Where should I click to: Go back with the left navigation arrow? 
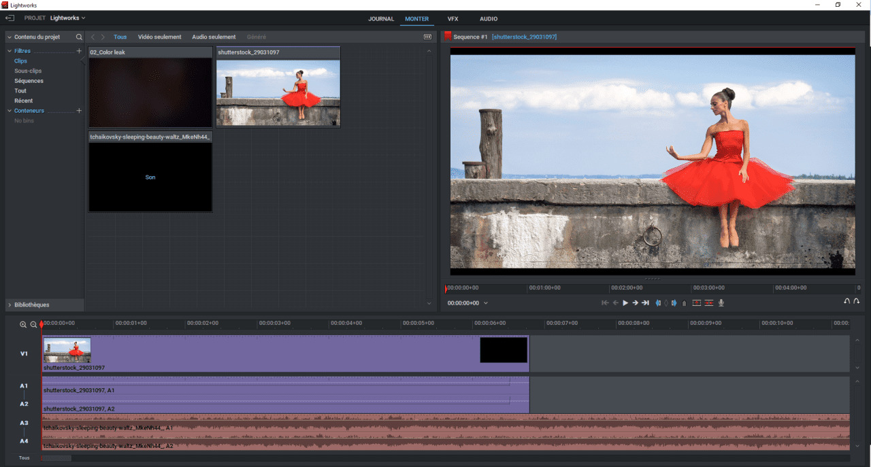point(93,37)
